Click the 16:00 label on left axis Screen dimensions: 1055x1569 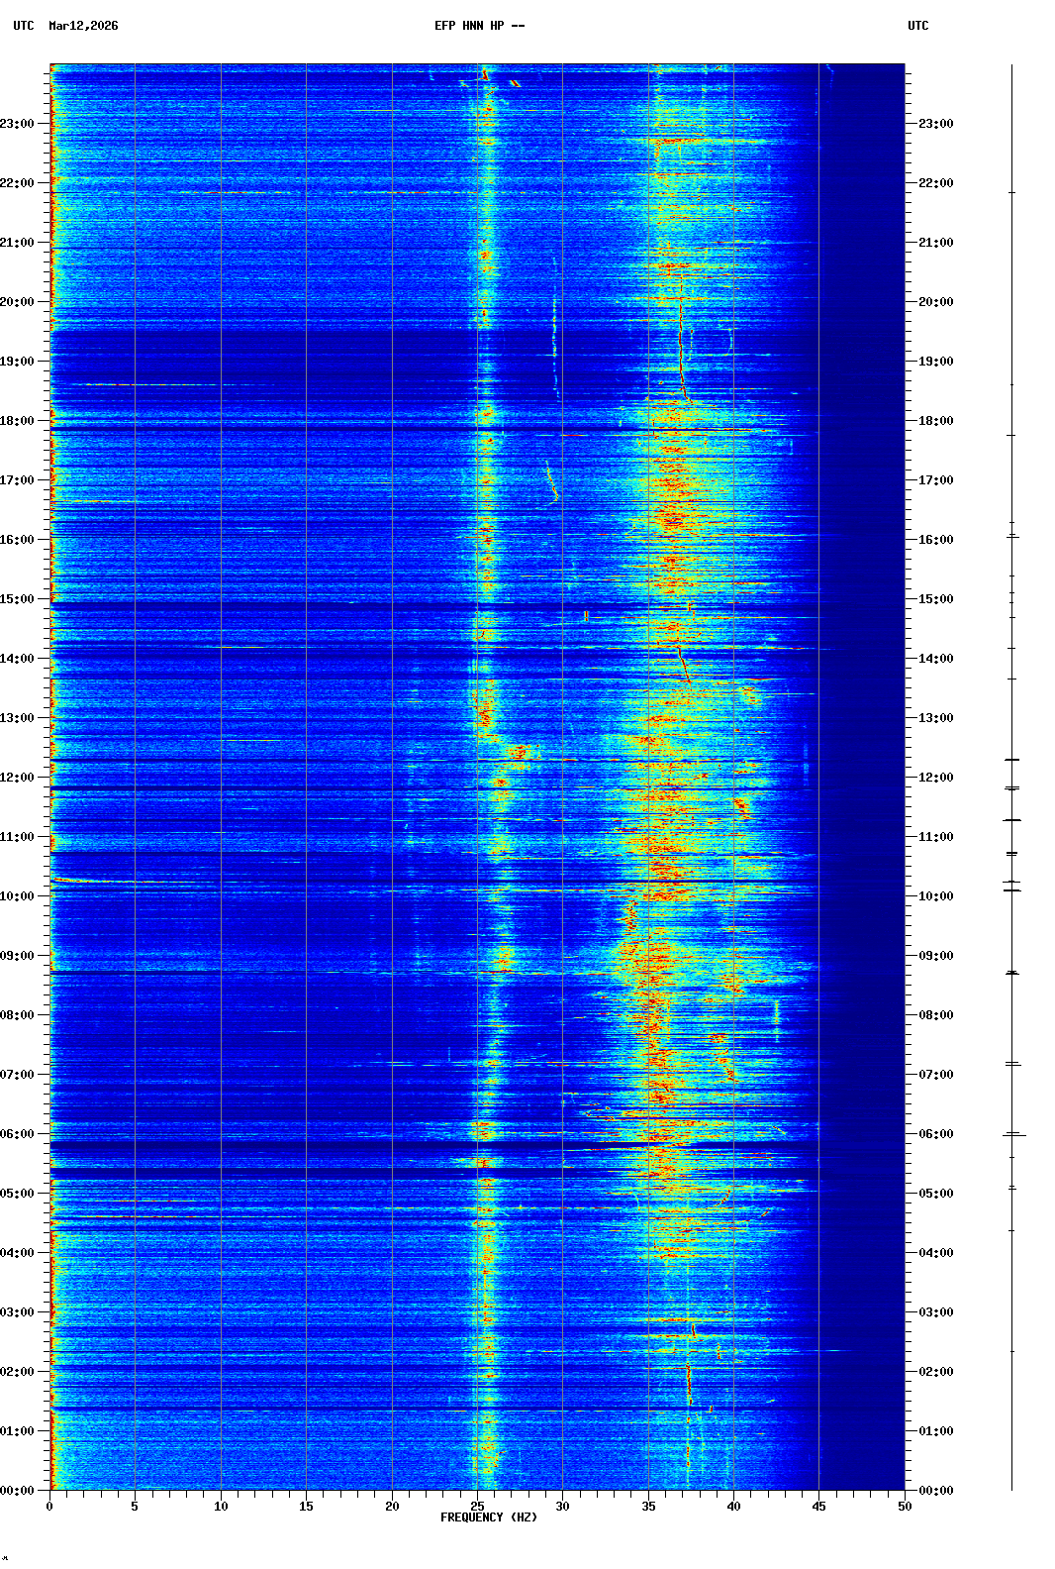[17, 540]
